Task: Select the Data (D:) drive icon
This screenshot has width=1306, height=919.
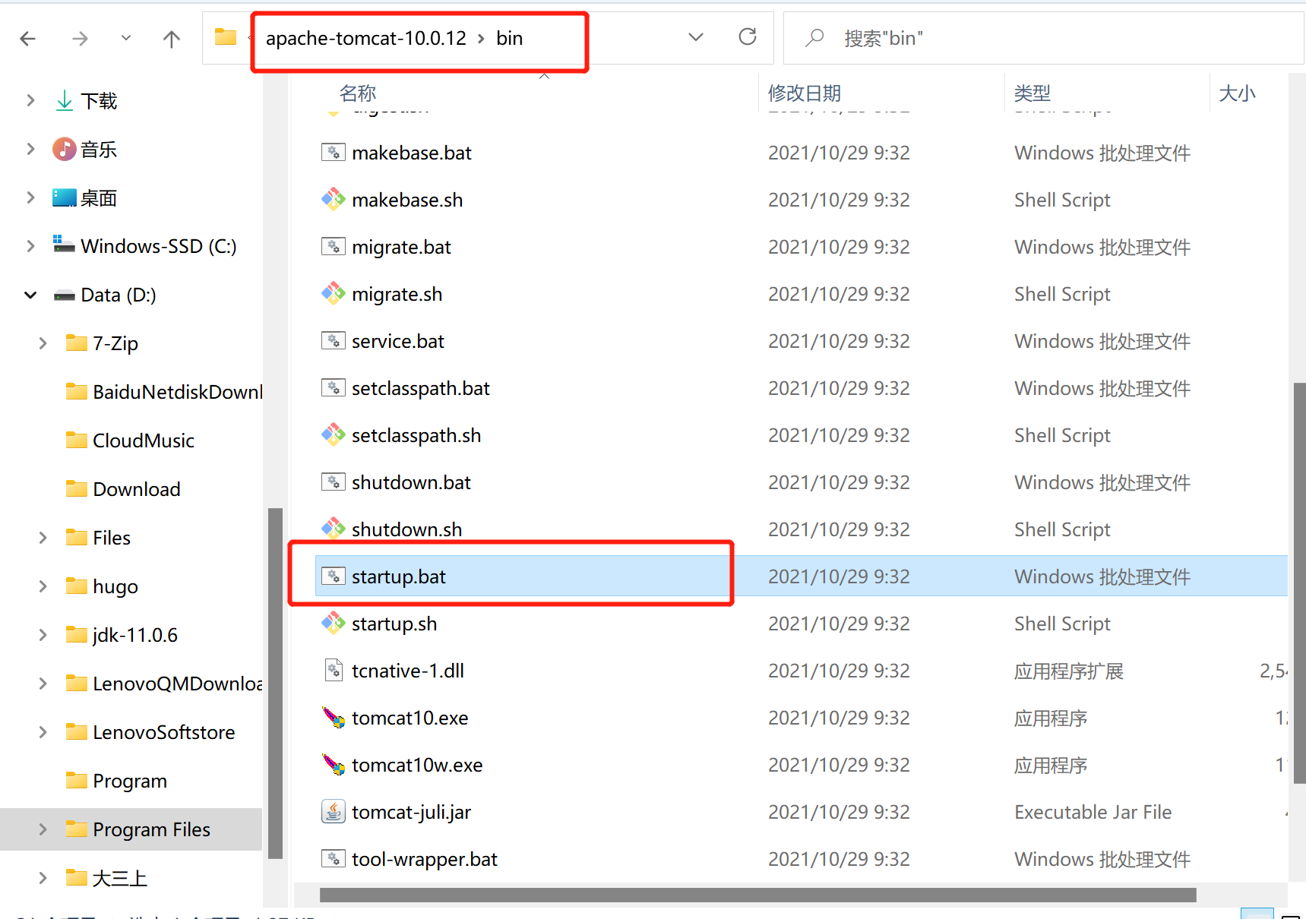Action: pyautogui.click(x=65, y=295)
